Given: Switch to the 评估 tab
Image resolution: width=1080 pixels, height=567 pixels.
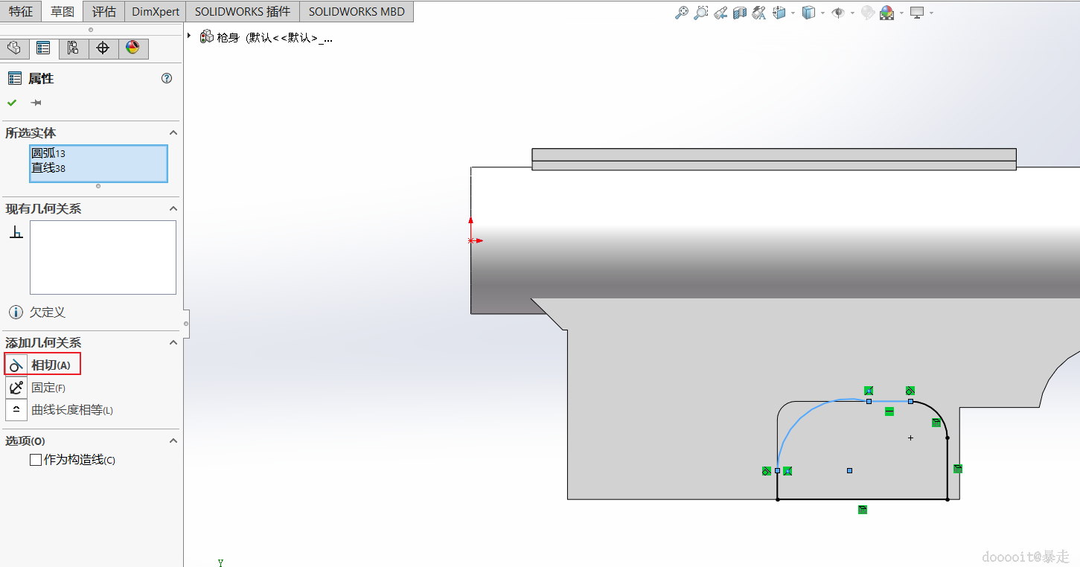Looking at the screenshot, I should tap(104, 11).
